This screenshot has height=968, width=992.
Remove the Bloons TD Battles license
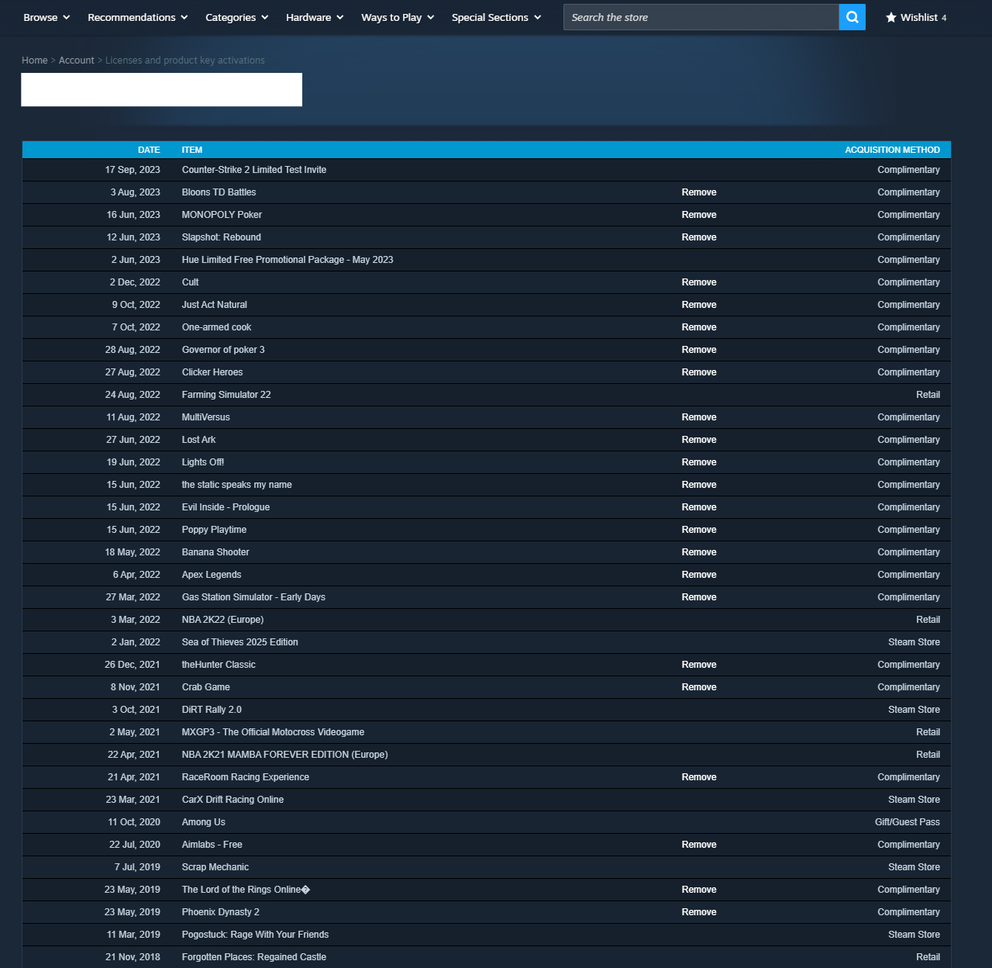click(698, 192)
